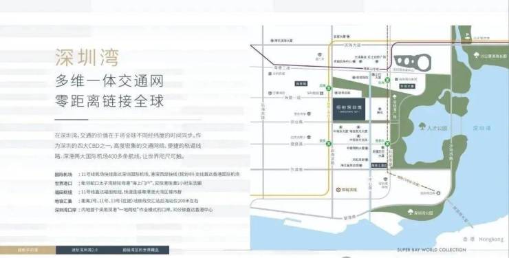The image size is (509, 258).
Task: Select the dark project block on map
Action: 349,109
